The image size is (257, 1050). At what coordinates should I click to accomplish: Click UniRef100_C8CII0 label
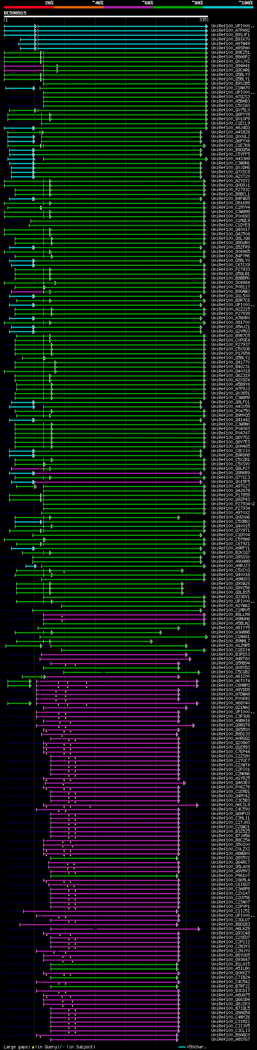(230, 451)
